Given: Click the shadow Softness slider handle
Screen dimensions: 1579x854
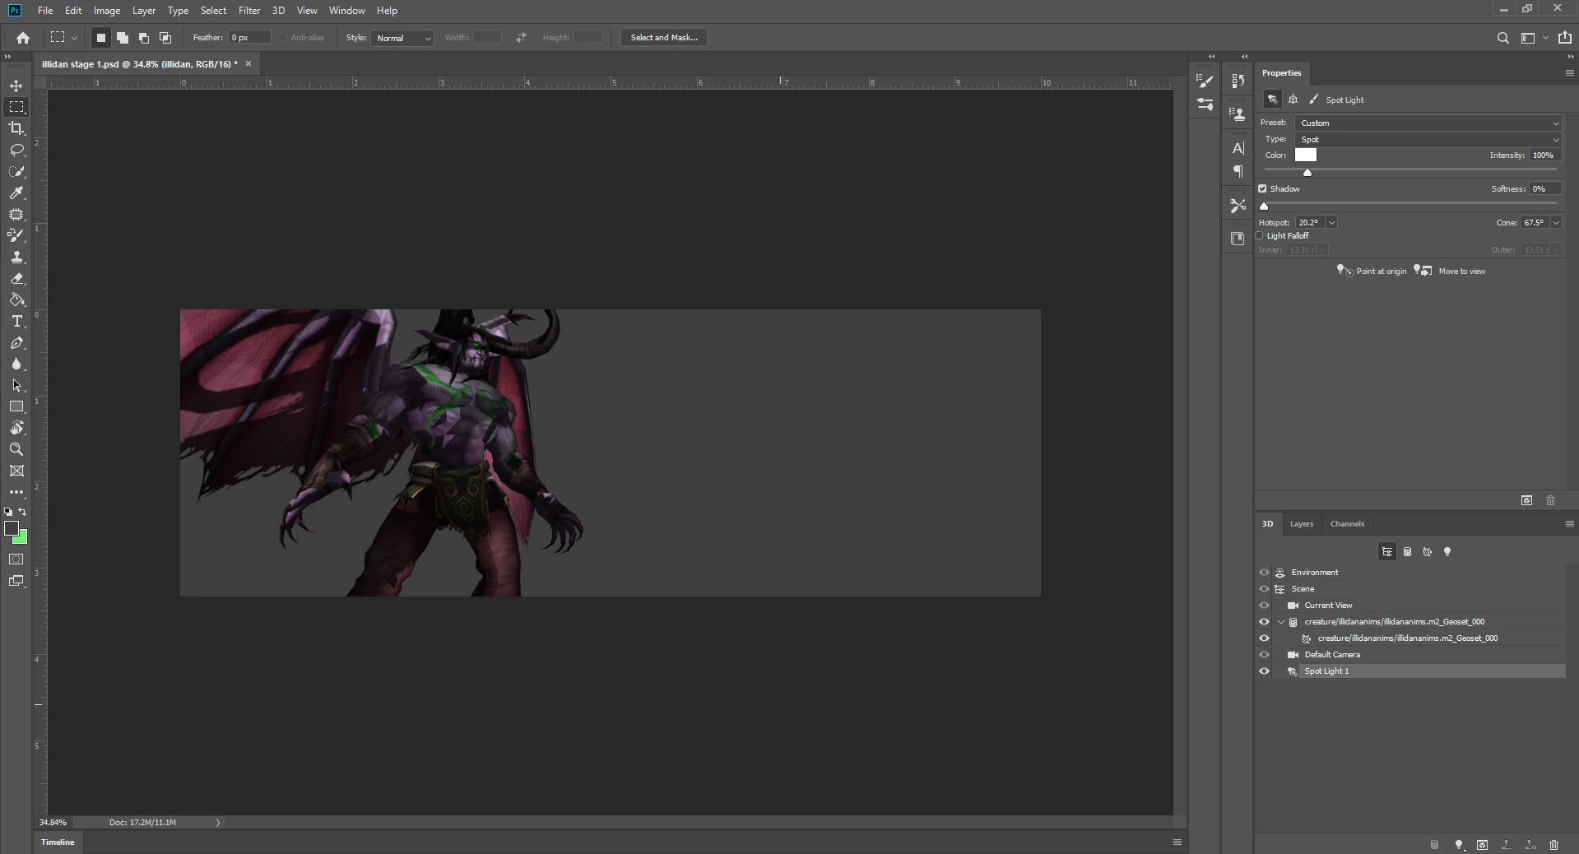Looking at the screenshot, I should (1265, 206).
